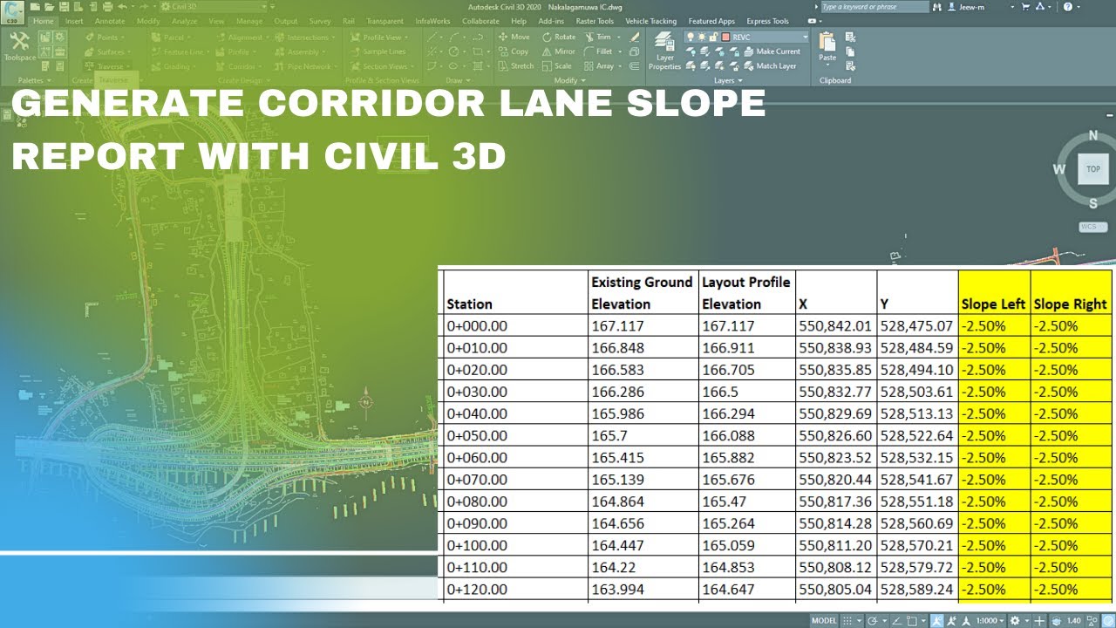Select the Rotate tool
The image size is (1116, 628).
click(559, 37)
